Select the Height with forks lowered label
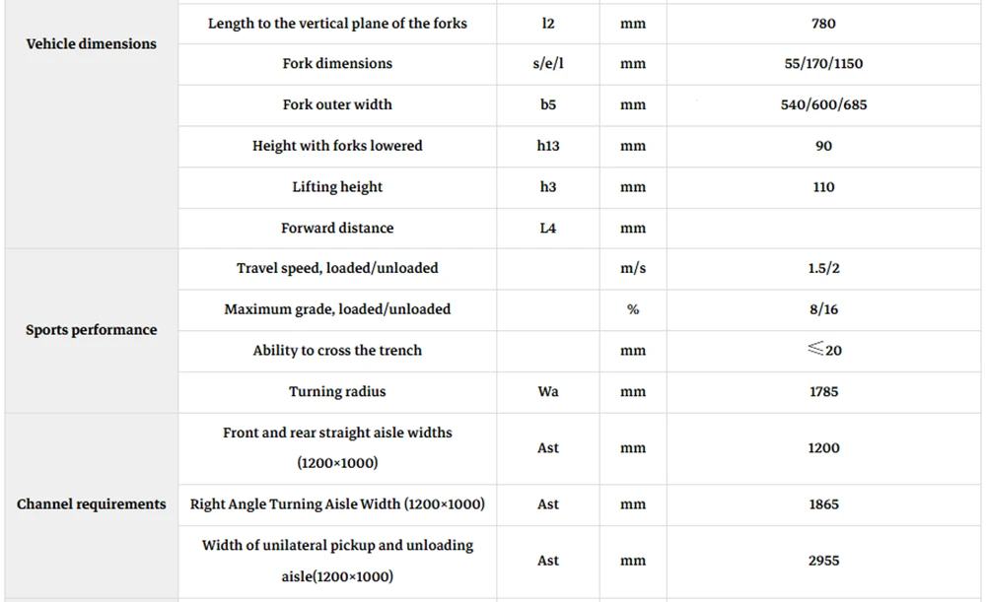The image size is (986, 602). click(337, 146)
